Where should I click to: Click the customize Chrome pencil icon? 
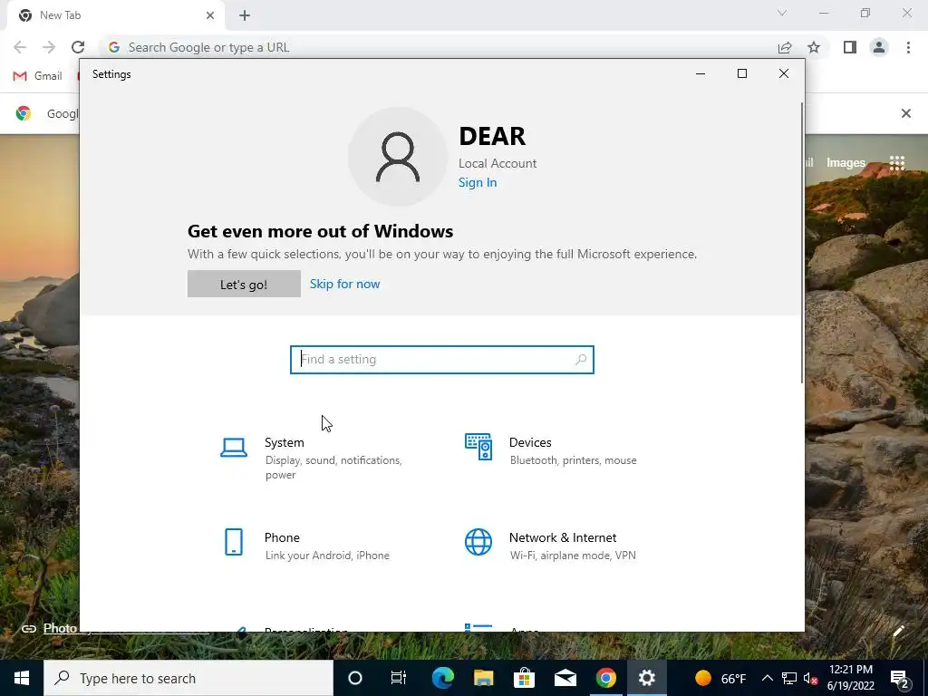898,631
